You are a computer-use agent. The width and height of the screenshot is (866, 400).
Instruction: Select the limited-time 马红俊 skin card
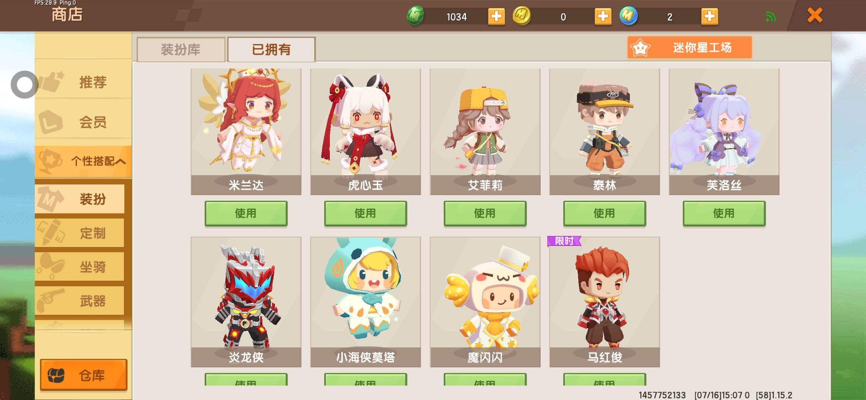point(605,302)
